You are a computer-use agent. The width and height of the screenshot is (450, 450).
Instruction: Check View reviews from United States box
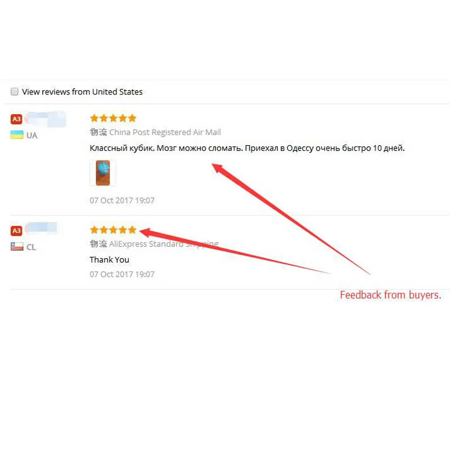click(x=15, y=92)
